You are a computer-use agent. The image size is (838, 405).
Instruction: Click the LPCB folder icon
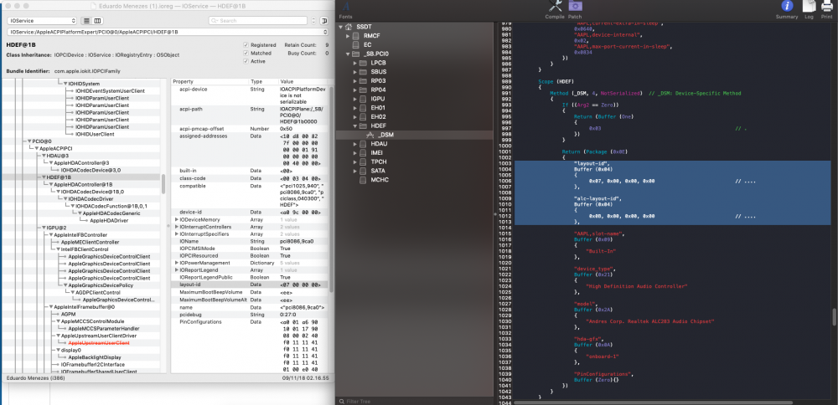[x=363, y=63]
